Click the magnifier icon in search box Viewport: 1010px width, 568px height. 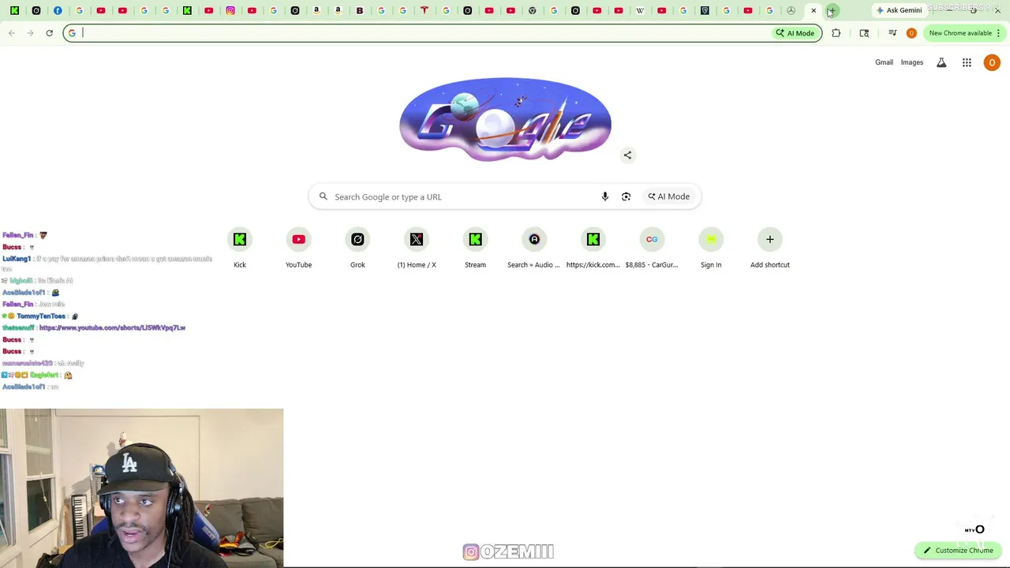click(324, 196)
